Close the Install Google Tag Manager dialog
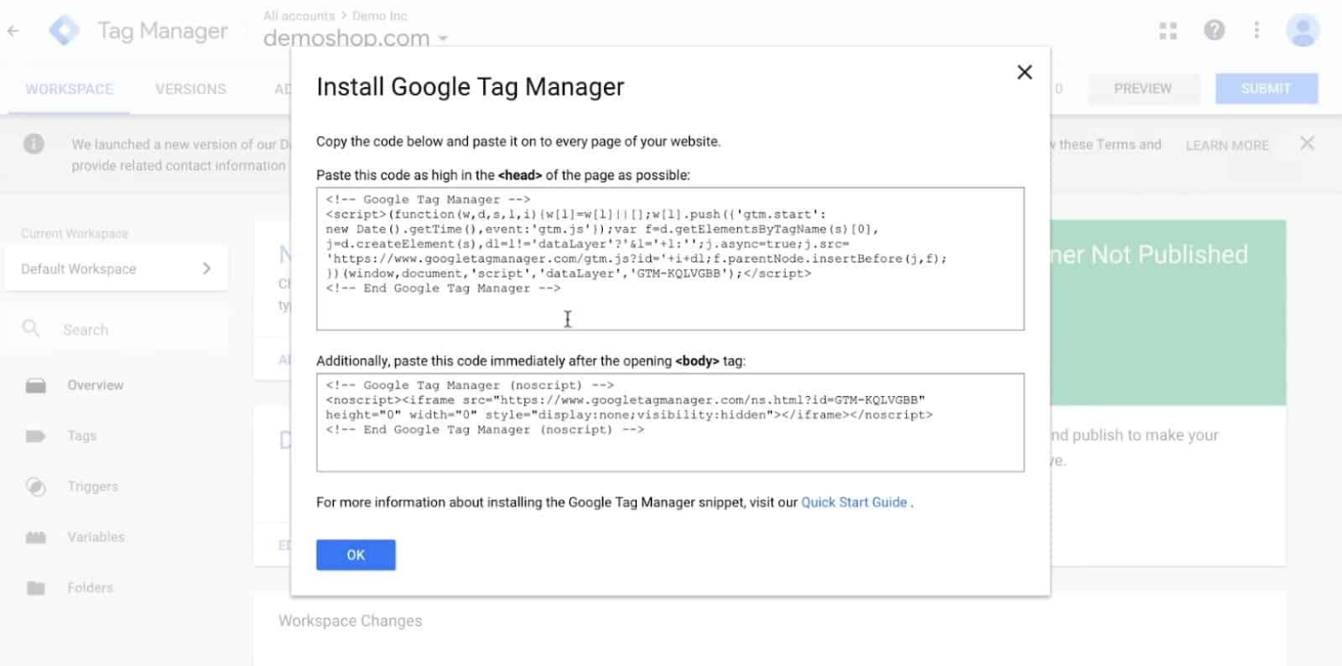 1024,72
